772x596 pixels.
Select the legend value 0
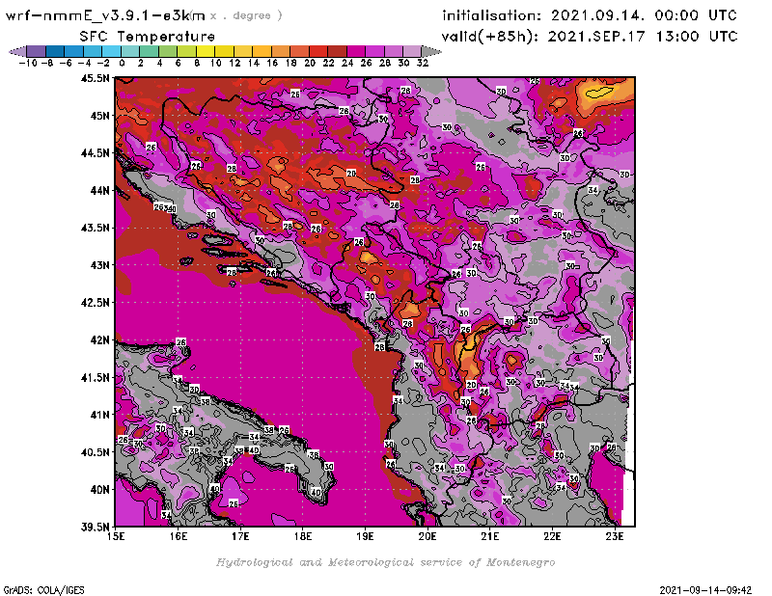pos(122,63)
